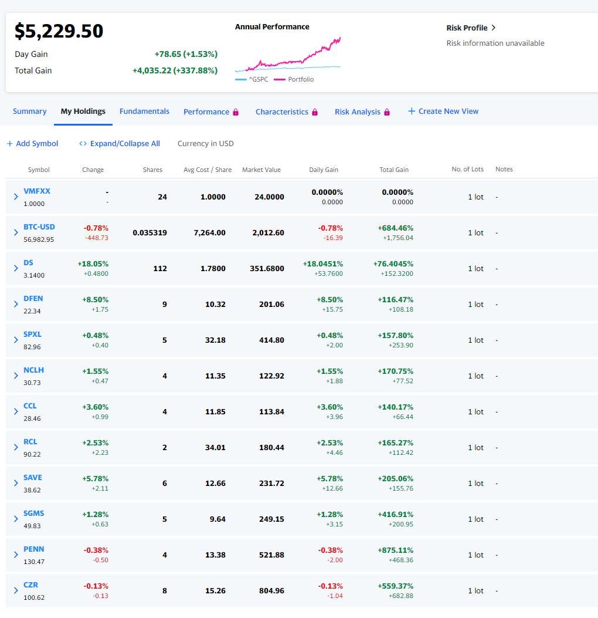This screenshot has height=618, width=598.
Task: Sort holdings by Market Value column header
Action: [261, 170]
